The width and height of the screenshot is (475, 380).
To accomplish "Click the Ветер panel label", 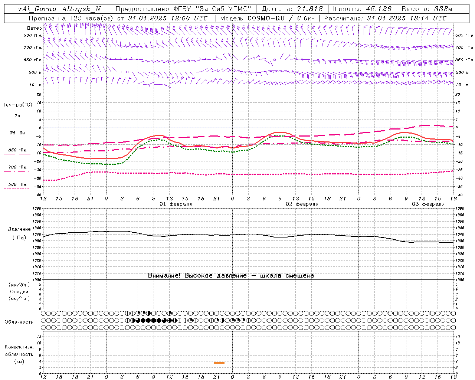I will click(34, 28).
